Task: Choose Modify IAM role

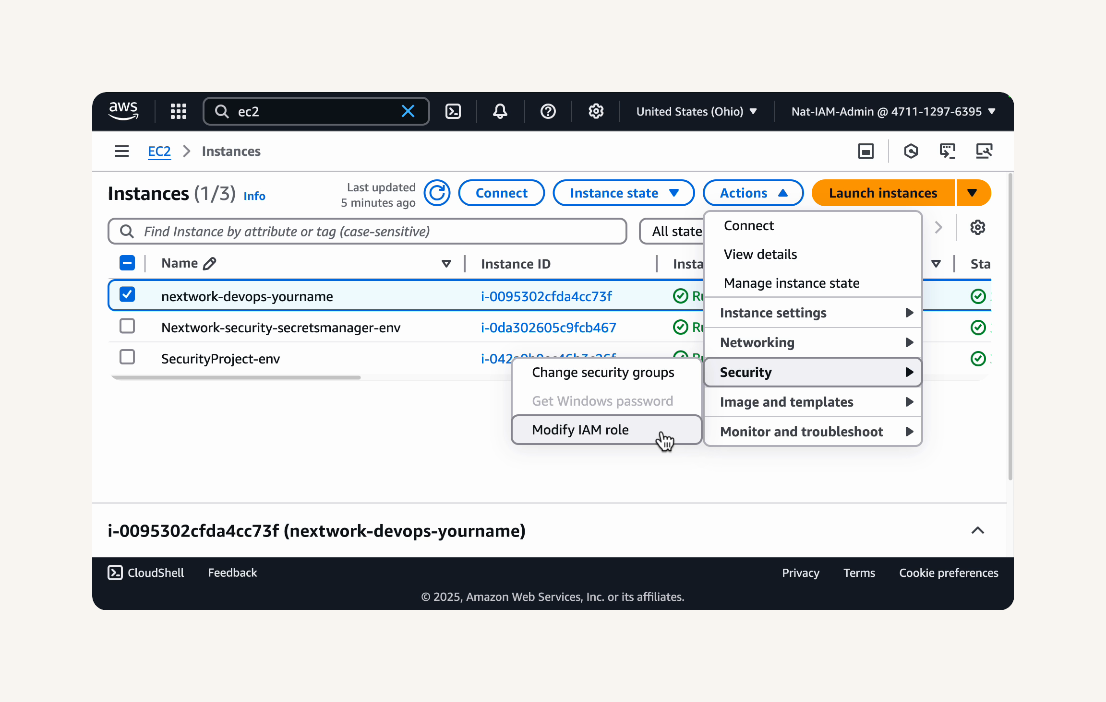Action: pos(607,430)
